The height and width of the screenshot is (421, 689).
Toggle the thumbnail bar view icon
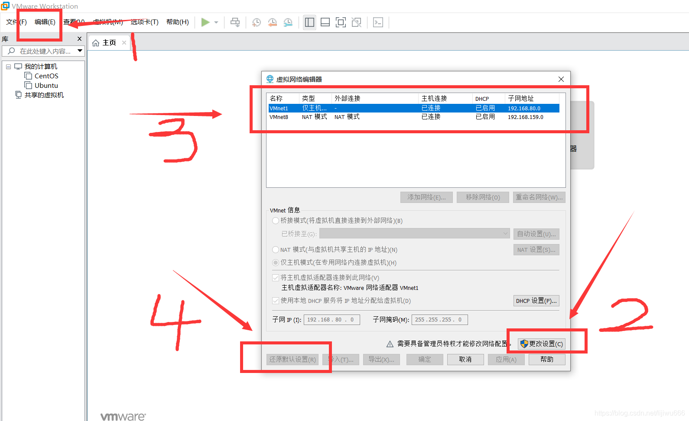[x=325, y=22]
